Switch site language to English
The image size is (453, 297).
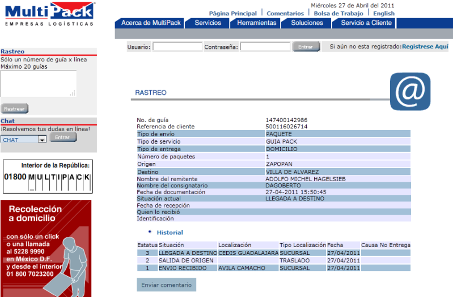[x=383, y=13]
